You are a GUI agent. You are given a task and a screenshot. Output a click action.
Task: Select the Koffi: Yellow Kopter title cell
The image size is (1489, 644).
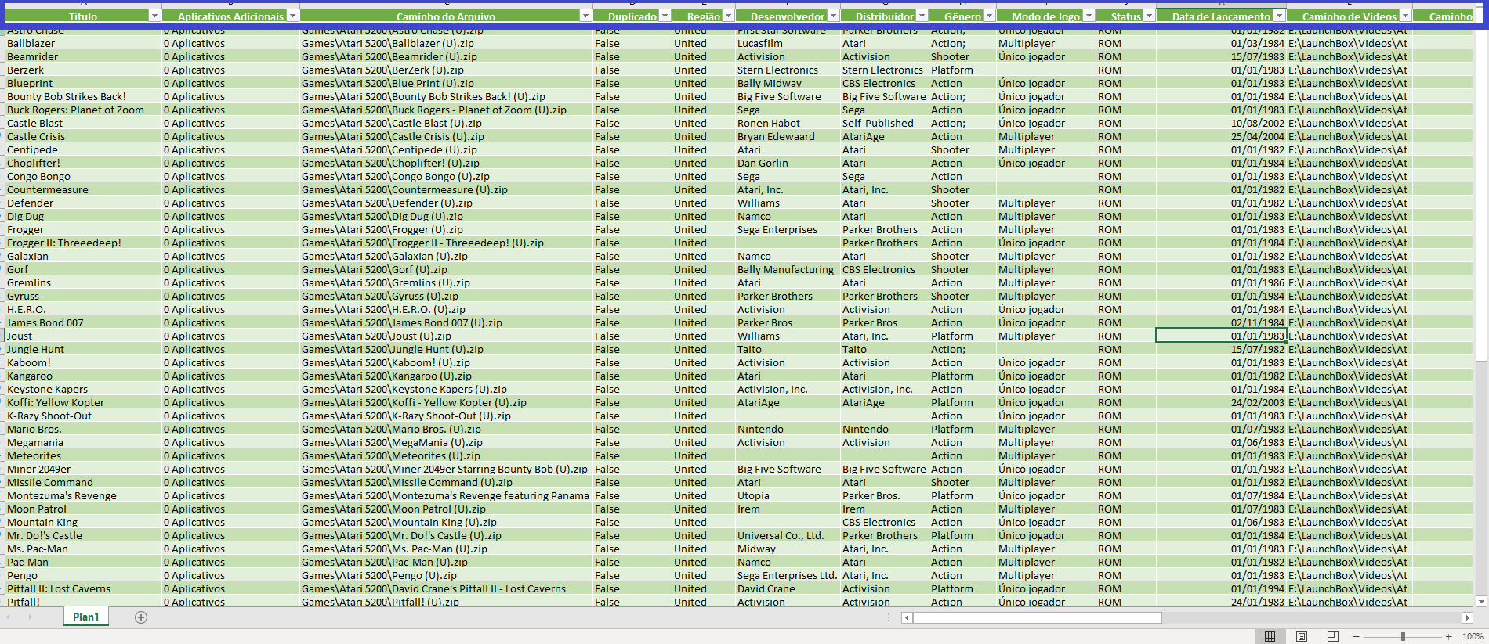pos(82,402)
